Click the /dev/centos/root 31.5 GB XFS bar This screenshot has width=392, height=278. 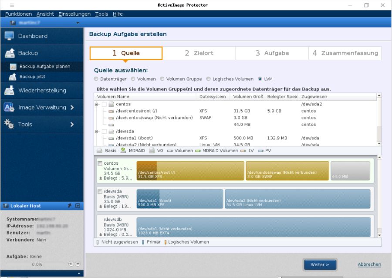pyautogui.click(x=190, y=171)
